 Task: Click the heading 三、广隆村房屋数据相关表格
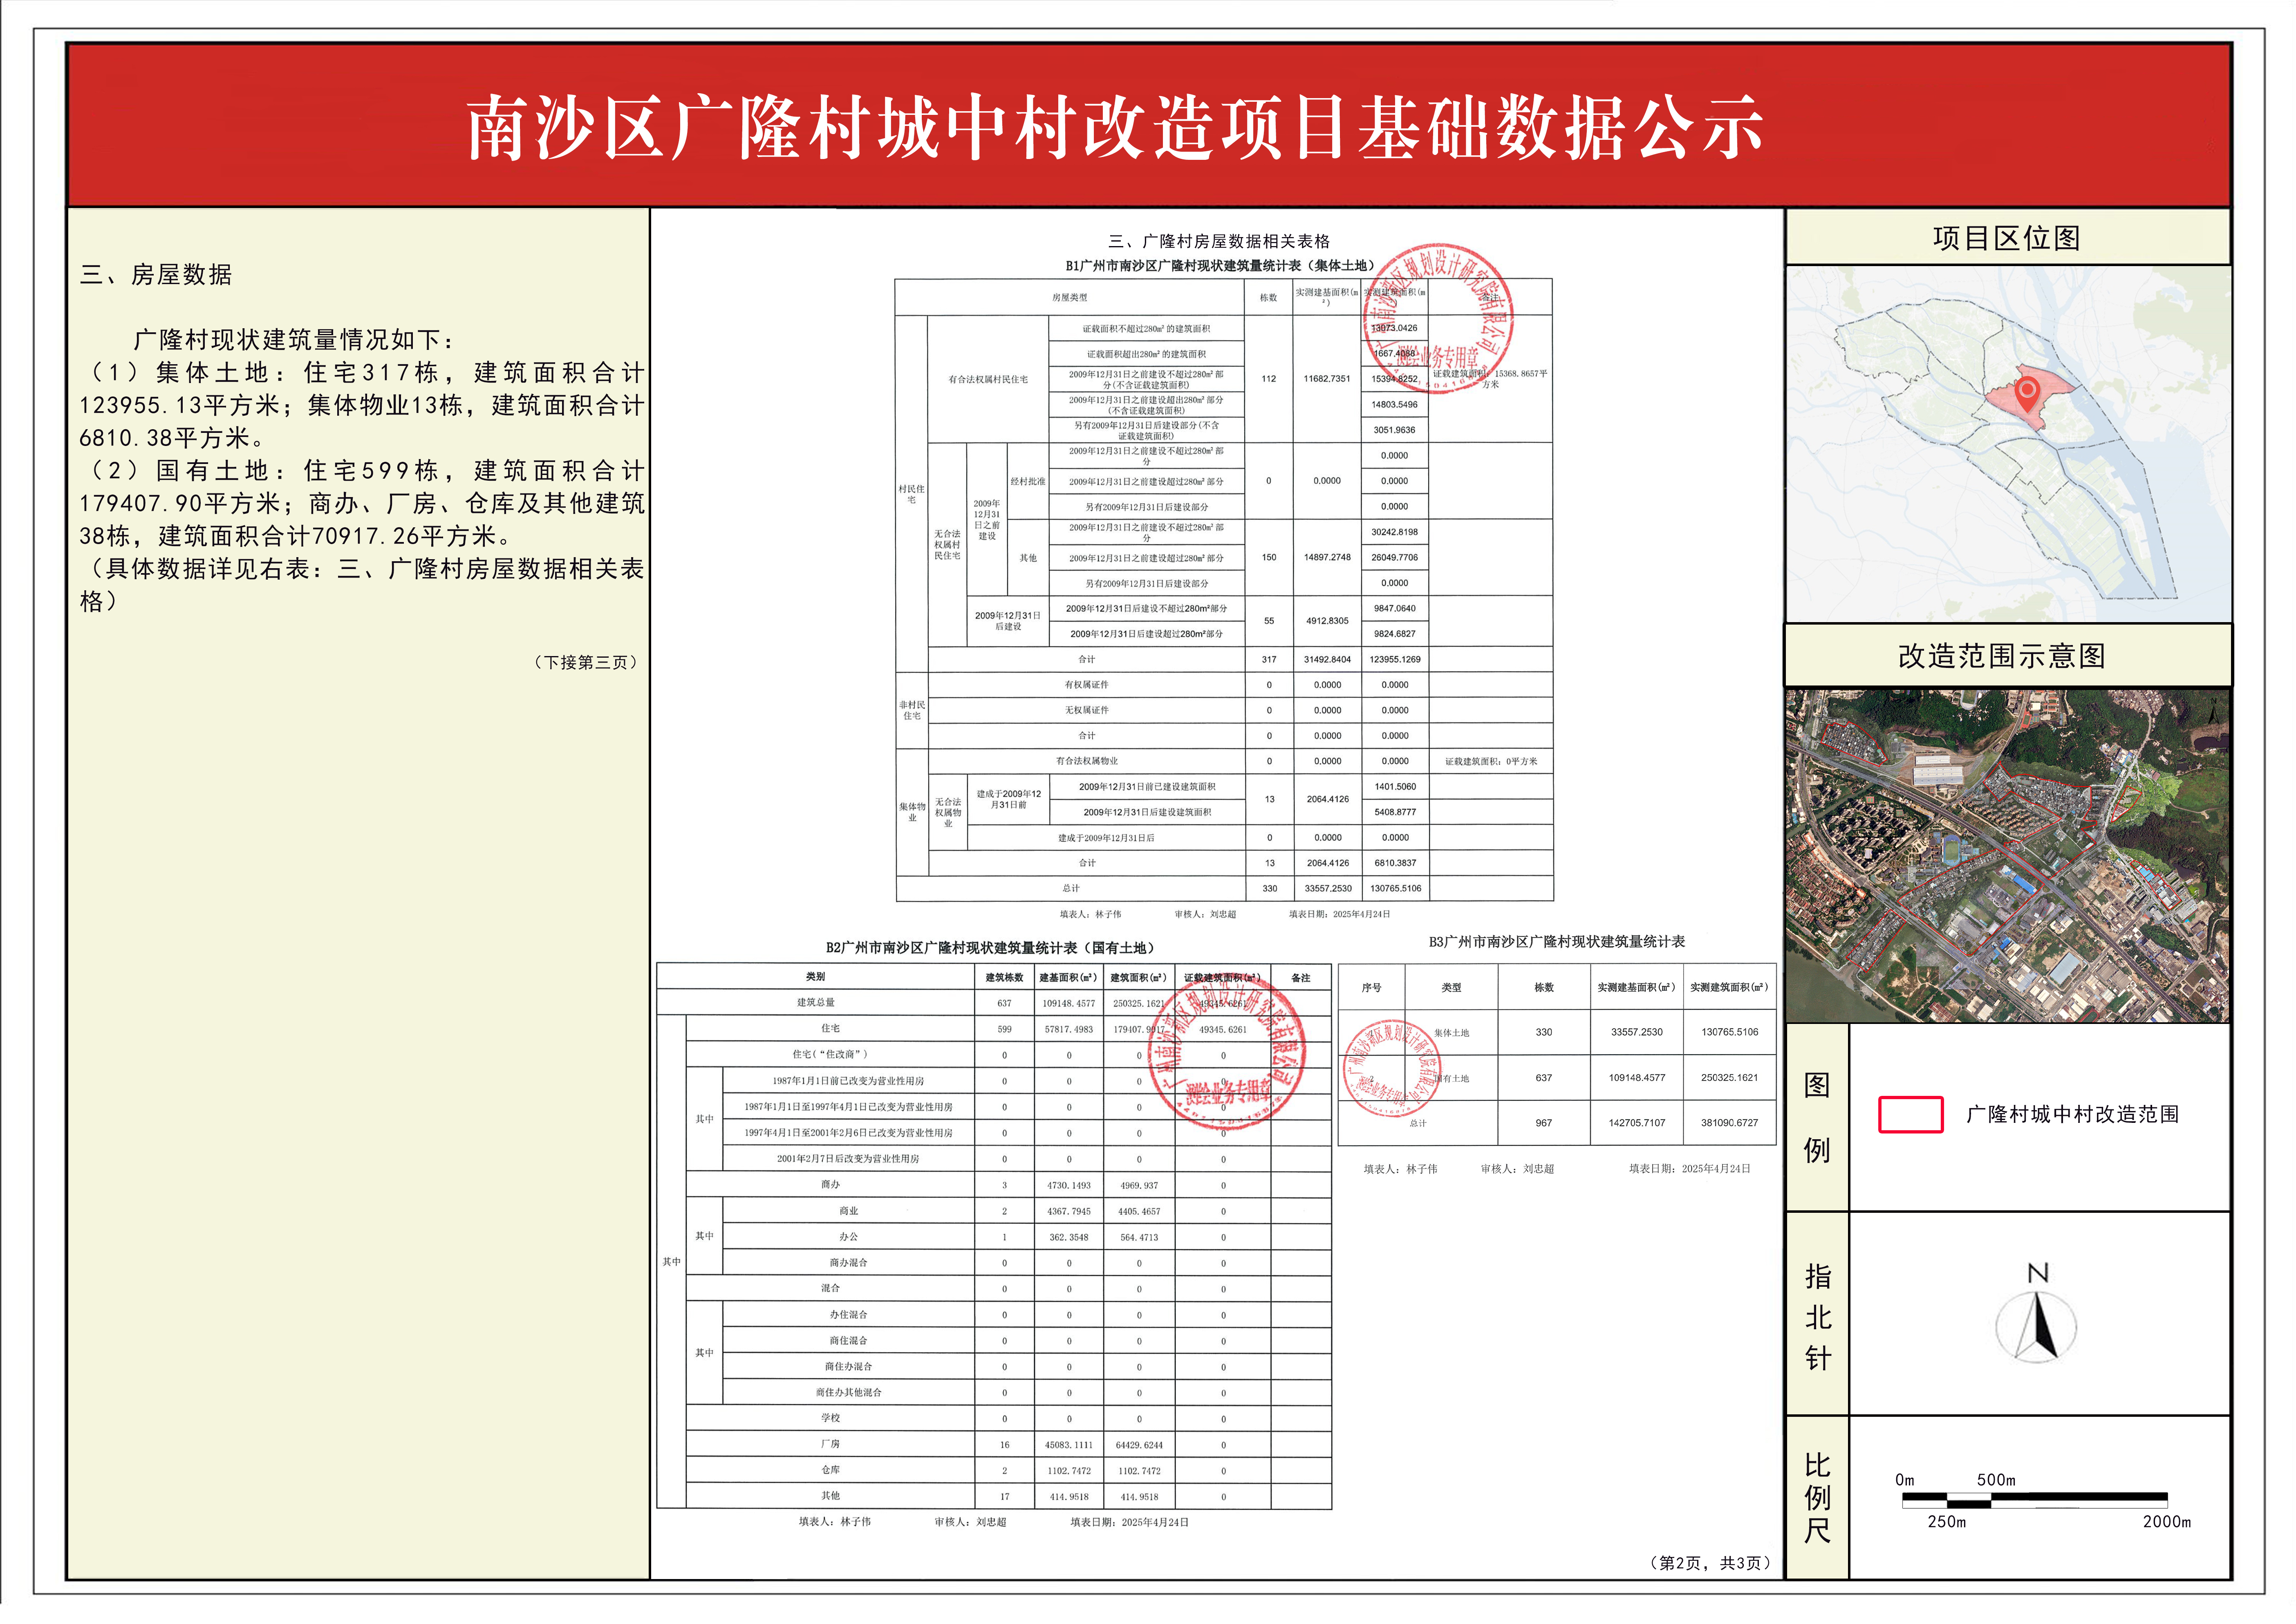point(1219,241)
